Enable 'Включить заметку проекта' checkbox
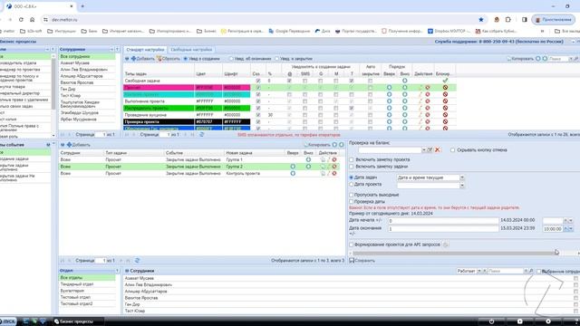This screenshot has height=326, width=580. point(352,159)
